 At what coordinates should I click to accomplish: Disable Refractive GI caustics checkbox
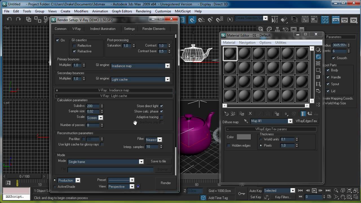click(74, 51)
